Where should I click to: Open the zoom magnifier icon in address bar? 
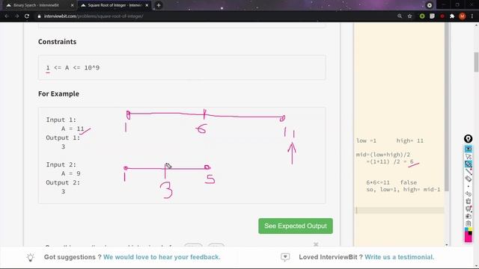(400, 16)
